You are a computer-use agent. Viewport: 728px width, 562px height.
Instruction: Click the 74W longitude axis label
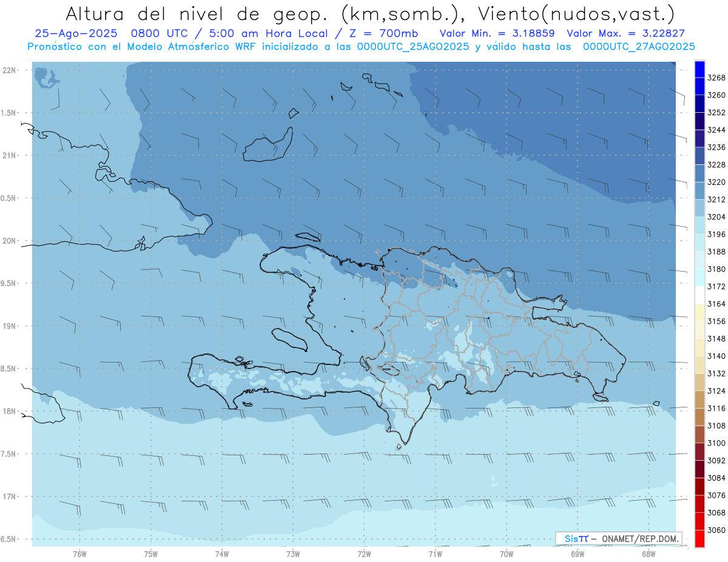click(x=222, y=554)
